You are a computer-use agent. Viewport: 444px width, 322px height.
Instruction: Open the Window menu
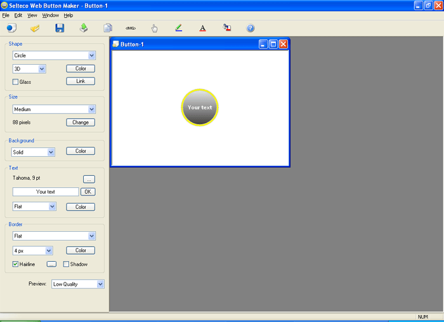pos(50,15)
